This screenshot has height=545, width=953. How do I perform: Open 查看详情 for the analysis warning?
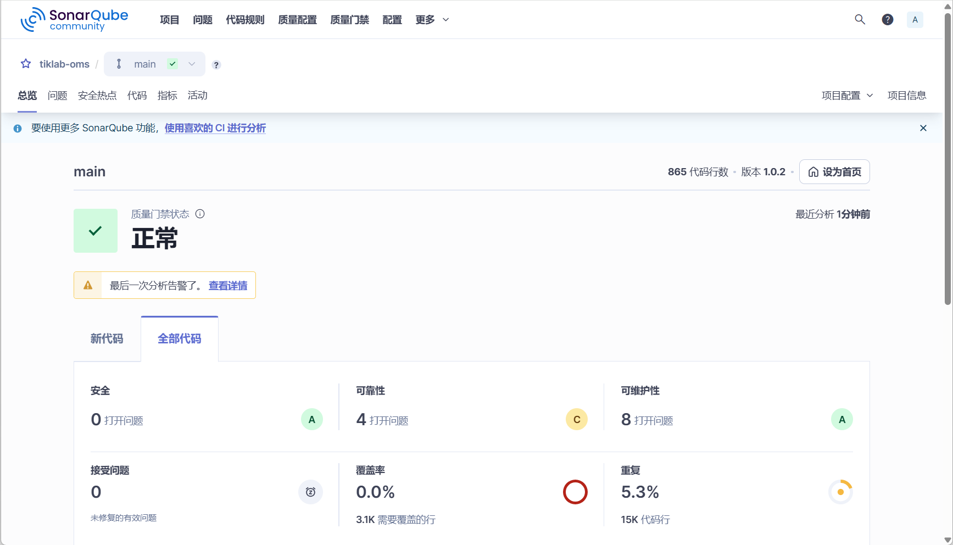(228, 286)
